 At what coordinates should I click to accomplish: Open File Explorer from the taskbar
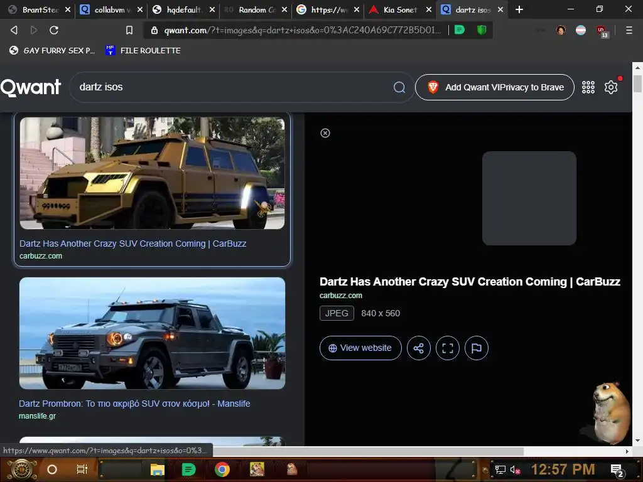point(157,469)
